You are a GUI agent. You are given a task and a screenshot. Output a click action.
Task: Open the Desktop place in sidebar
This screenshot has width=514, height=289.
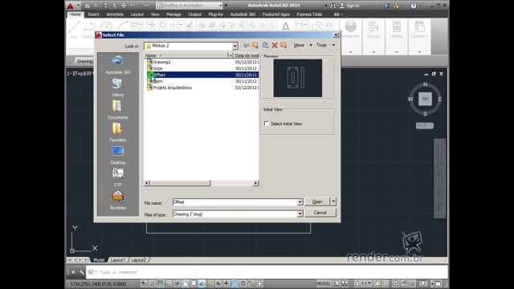[x=118, y=155]
